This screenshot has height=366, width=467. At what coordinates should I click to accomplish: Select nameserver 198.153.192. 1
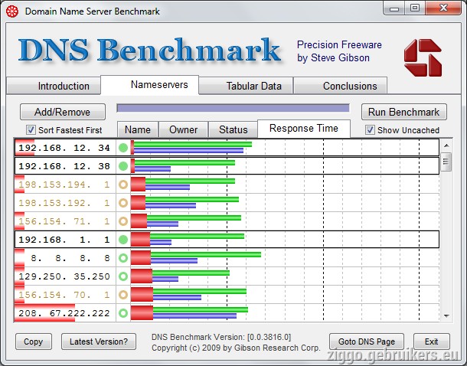[64, 203]
